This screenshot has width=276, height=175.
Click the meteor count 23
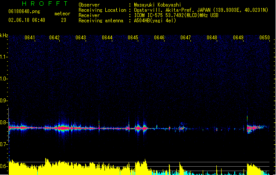click(x=64, y=20)
